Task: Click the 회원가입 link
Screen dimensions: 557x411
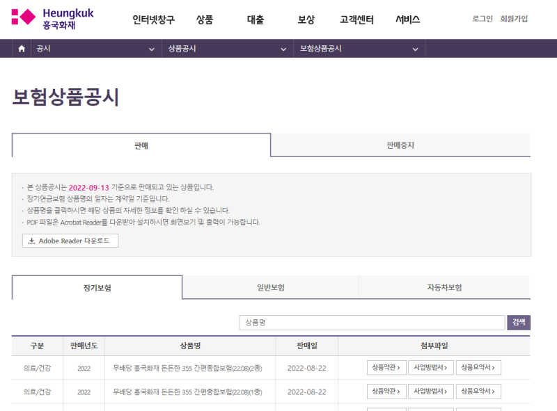Action: pyautogui.click(x=514, y=19)
